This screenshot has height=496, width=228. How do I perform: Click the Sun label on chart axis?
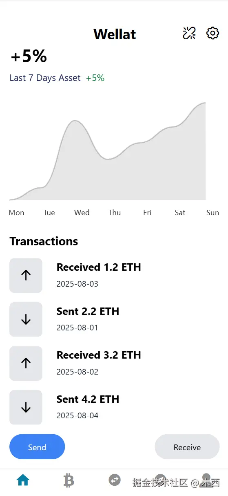213,213
